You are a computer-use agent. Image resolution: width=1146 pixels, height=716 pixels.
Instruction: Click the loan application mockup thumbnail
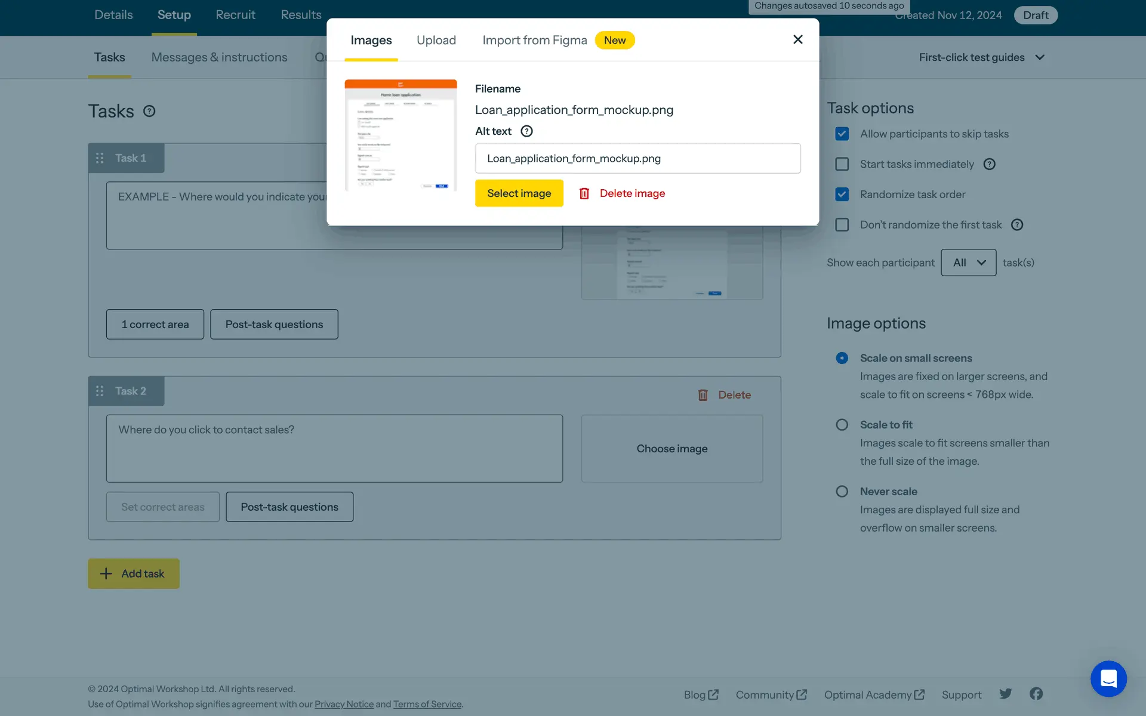[x=401, y=135]
